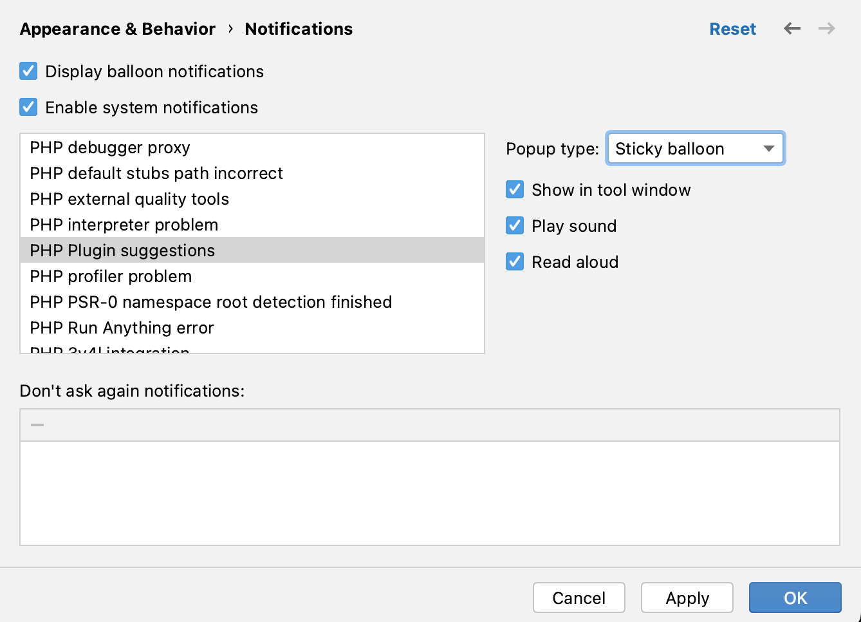Viewport: 861px width, 622px height.
Task: Select PHP interpreter problem notification
Action: (123, 225)
